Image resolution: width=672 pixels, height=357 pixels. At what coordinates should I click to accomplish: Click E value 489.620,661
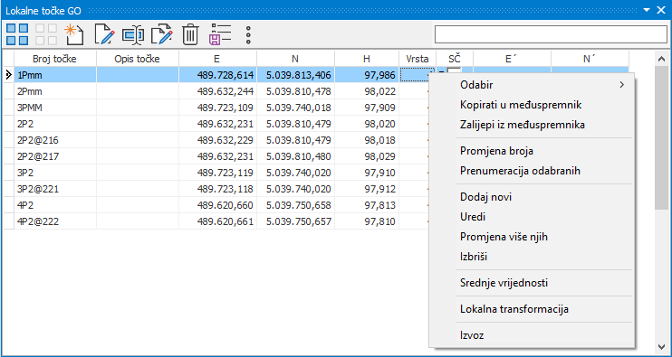pyautogui.click(x=226, y=222)
